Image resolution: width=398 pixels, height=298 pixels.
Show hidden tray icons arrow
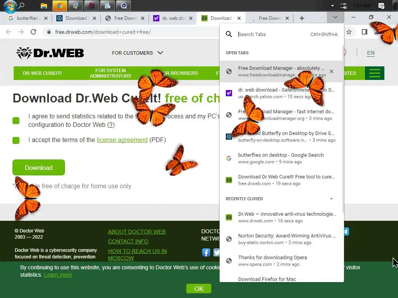coord(332,6)
